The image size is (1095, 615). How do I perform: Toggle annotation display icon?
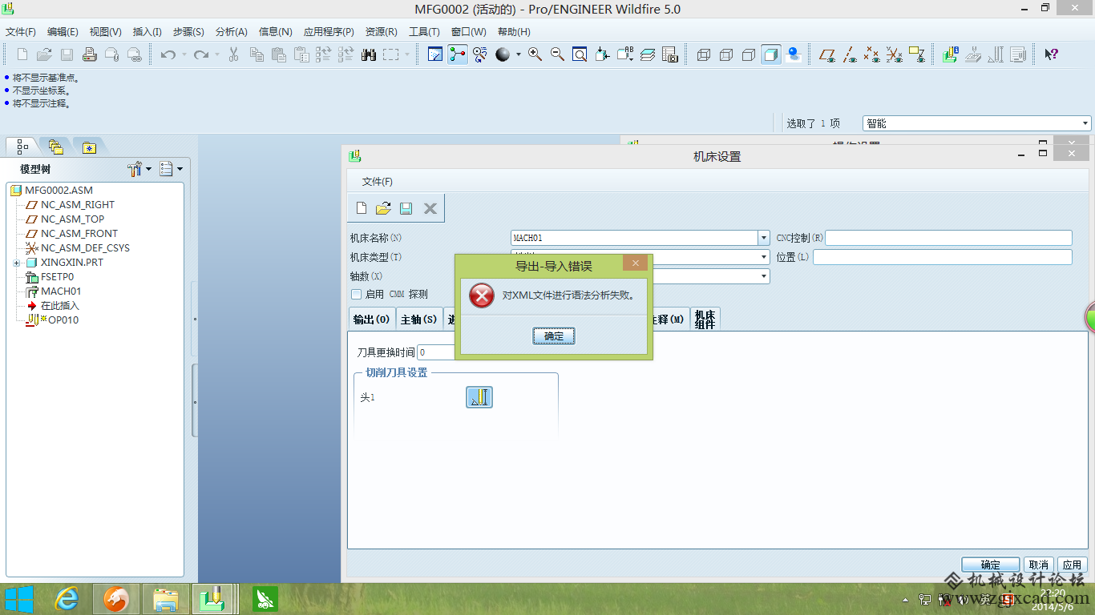click(x=917, y=54)
